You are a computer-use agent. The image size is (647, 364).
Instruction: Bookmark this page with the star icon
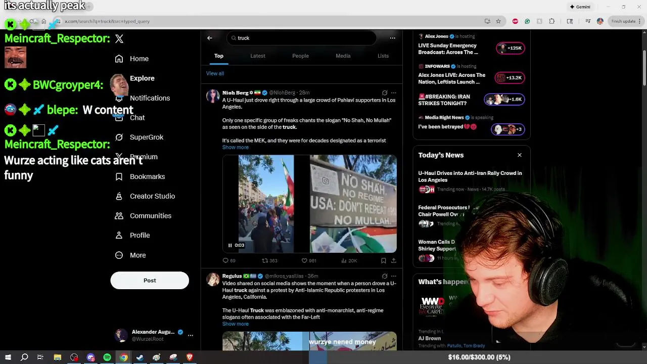click(x=498, y=21)
